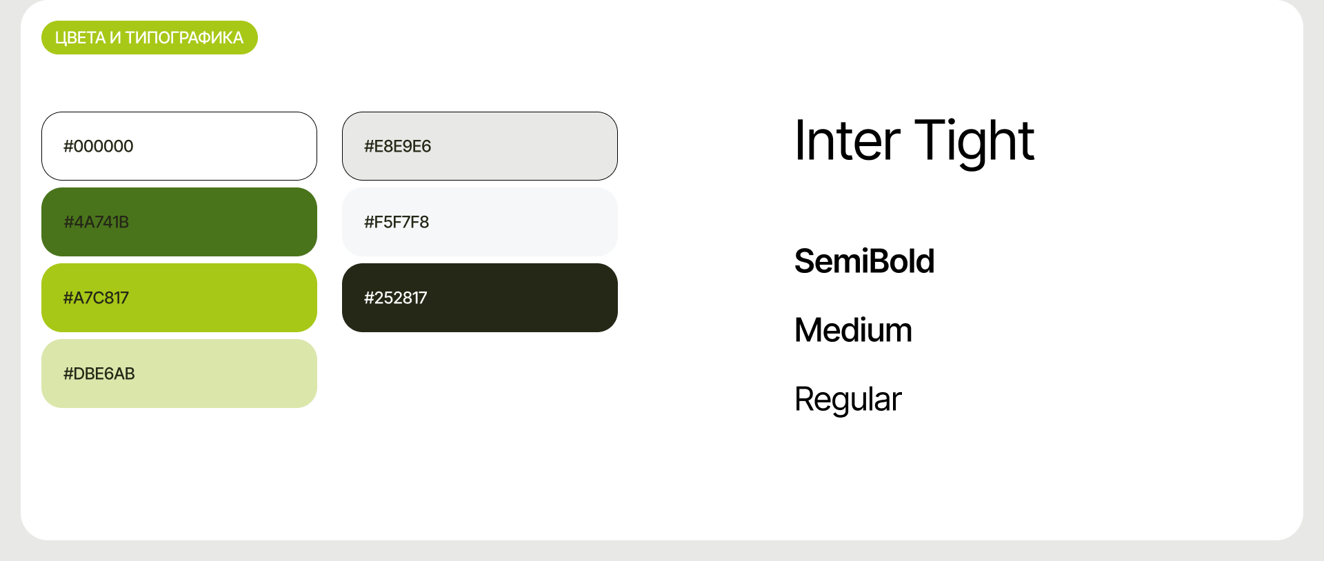Image resolution: width=1324 pixels, height=561 pixels.
Task: Click the #DBE6AB hex code text
Action: coord(99,374)
